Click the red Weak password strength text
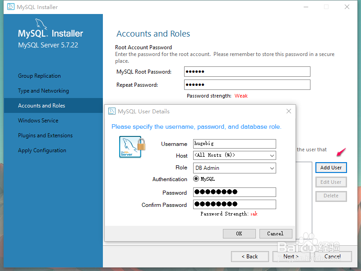 click(x=241, y=96)
